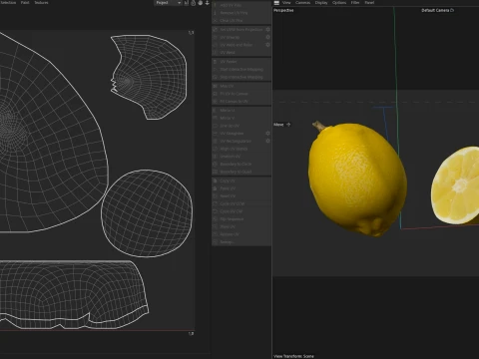This screenshot has height=359, width=479.
Task: Click Flip Sequence command
Action: (x=241, y=219)
